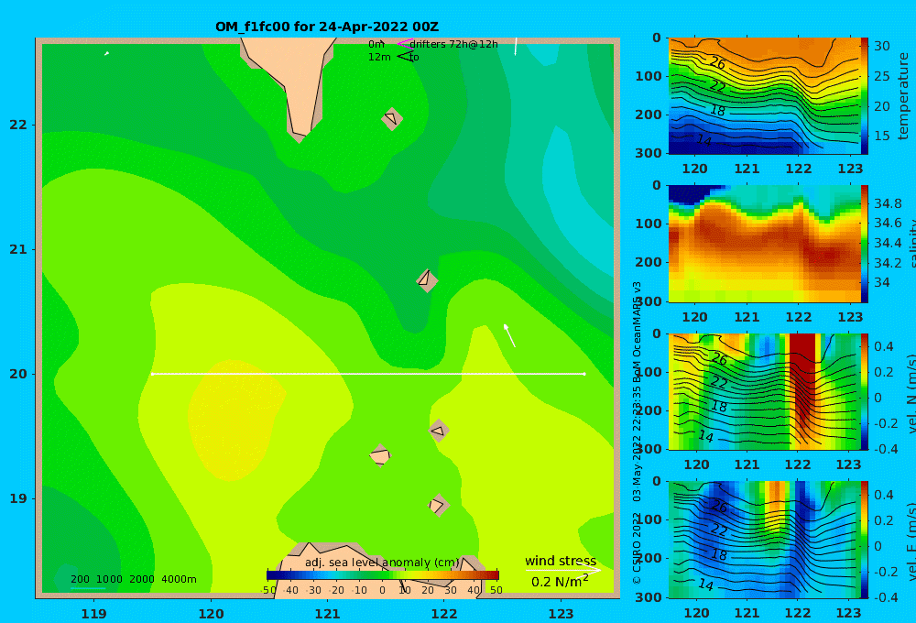Select the island marker near 121.5E, 22N
Screen dimensions: 916x623
[391, 119]
